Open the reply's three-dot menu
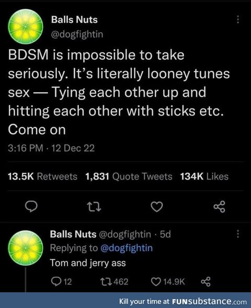 pyautogui.click(x=238, y=234)
